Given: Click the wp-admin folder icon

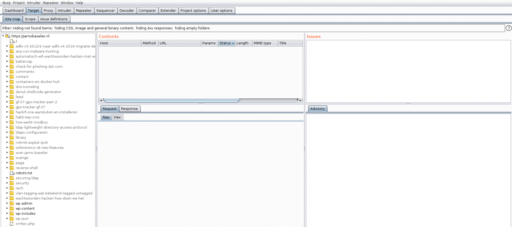Looking at the screenshot, I should coord(12,203).
